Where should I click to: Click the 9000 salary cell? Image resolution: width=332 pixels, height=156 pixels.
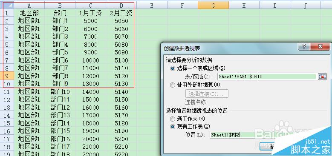click(x=91, y=53)
